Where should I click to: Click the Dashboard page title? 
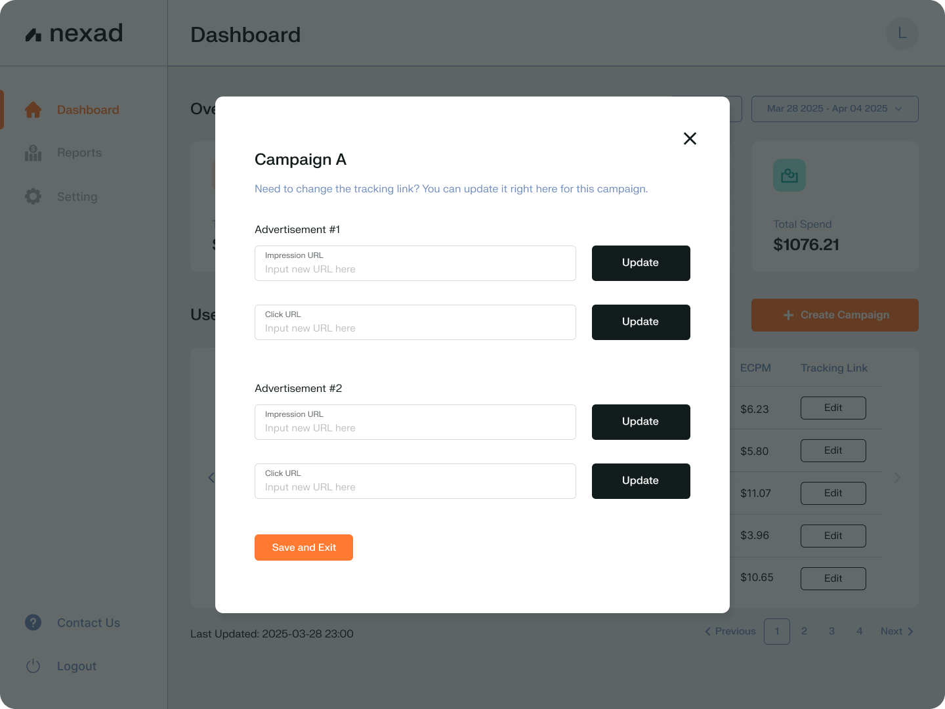245,35
